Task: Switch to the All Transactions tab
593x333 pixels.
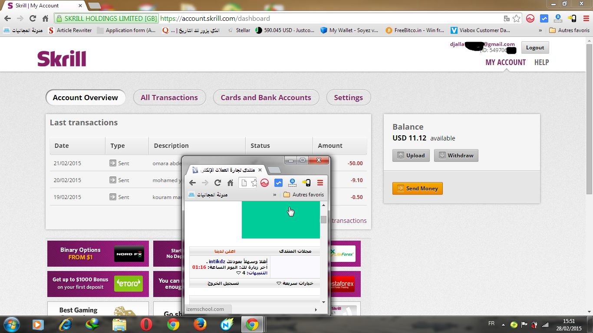Action: coord(169,98)
